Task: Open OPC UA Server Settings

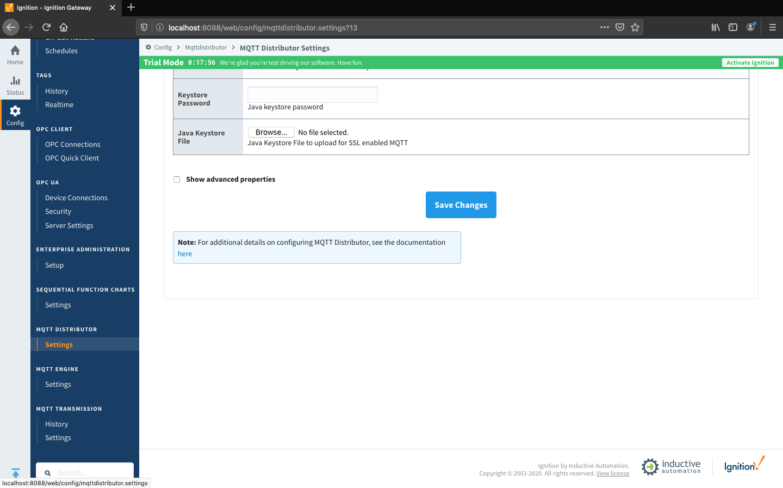Action: click(69, 225)
